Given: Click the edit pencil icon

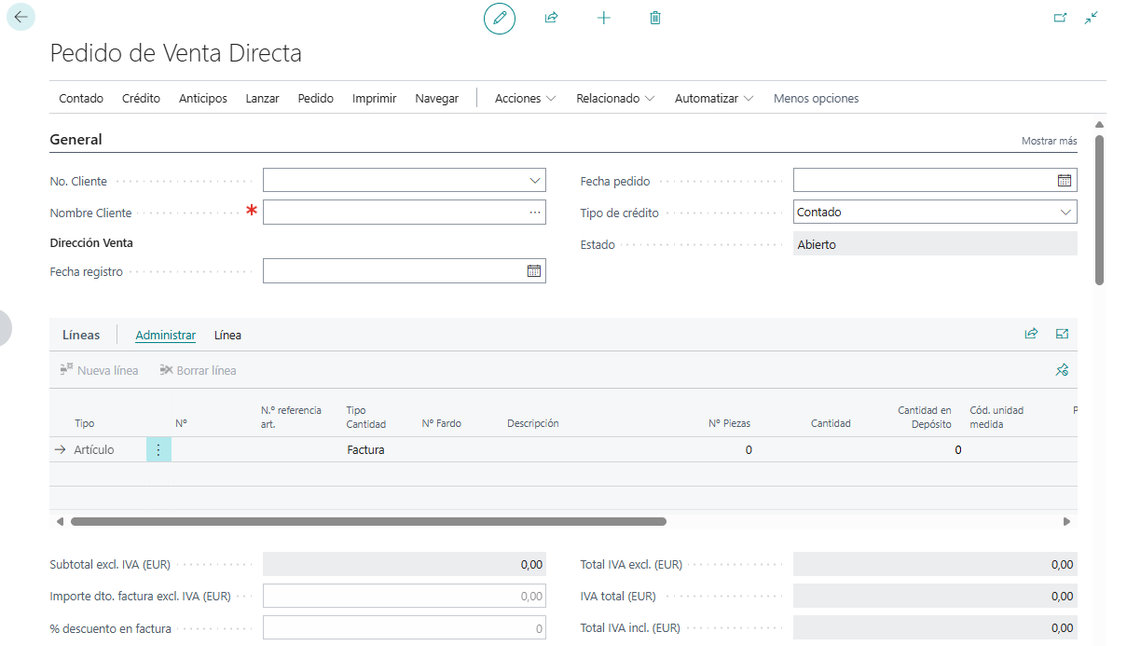Looking at the screenshot, I should pyautogui.click(x=500, y=18).
